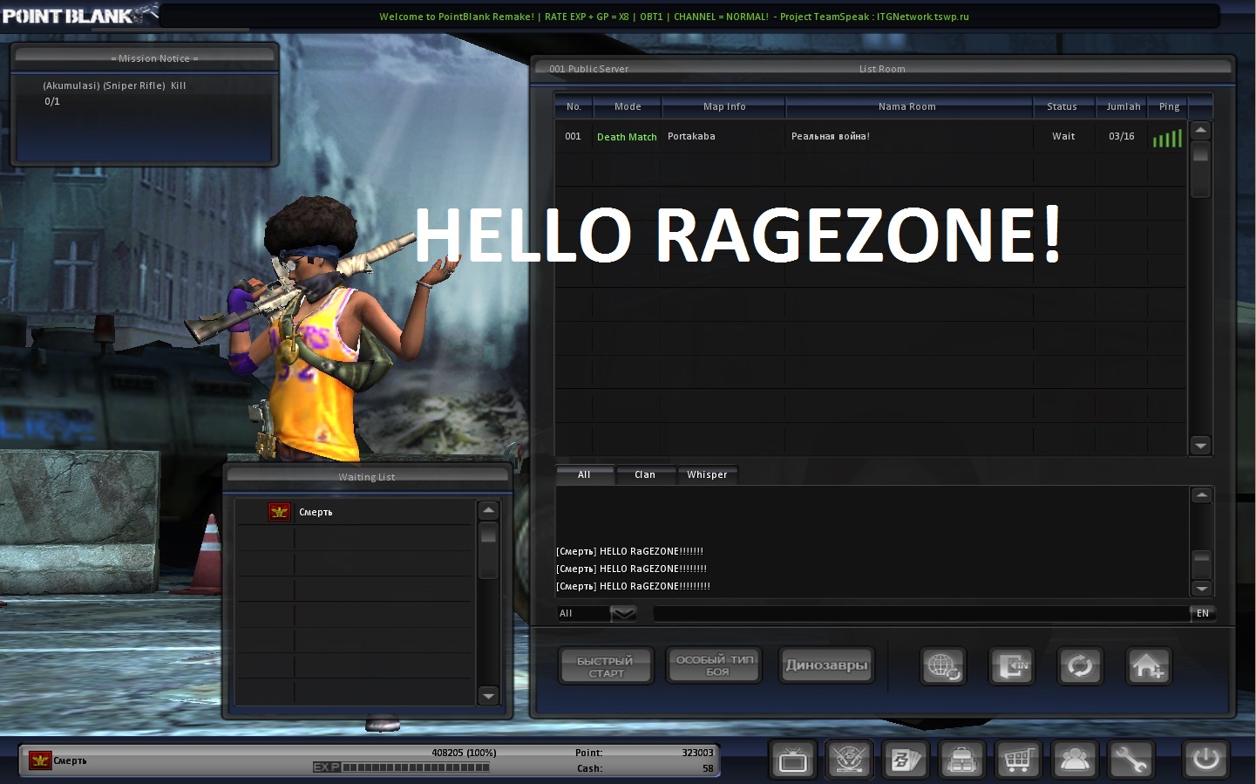Click the Особый тип боя button

[715, 666]
